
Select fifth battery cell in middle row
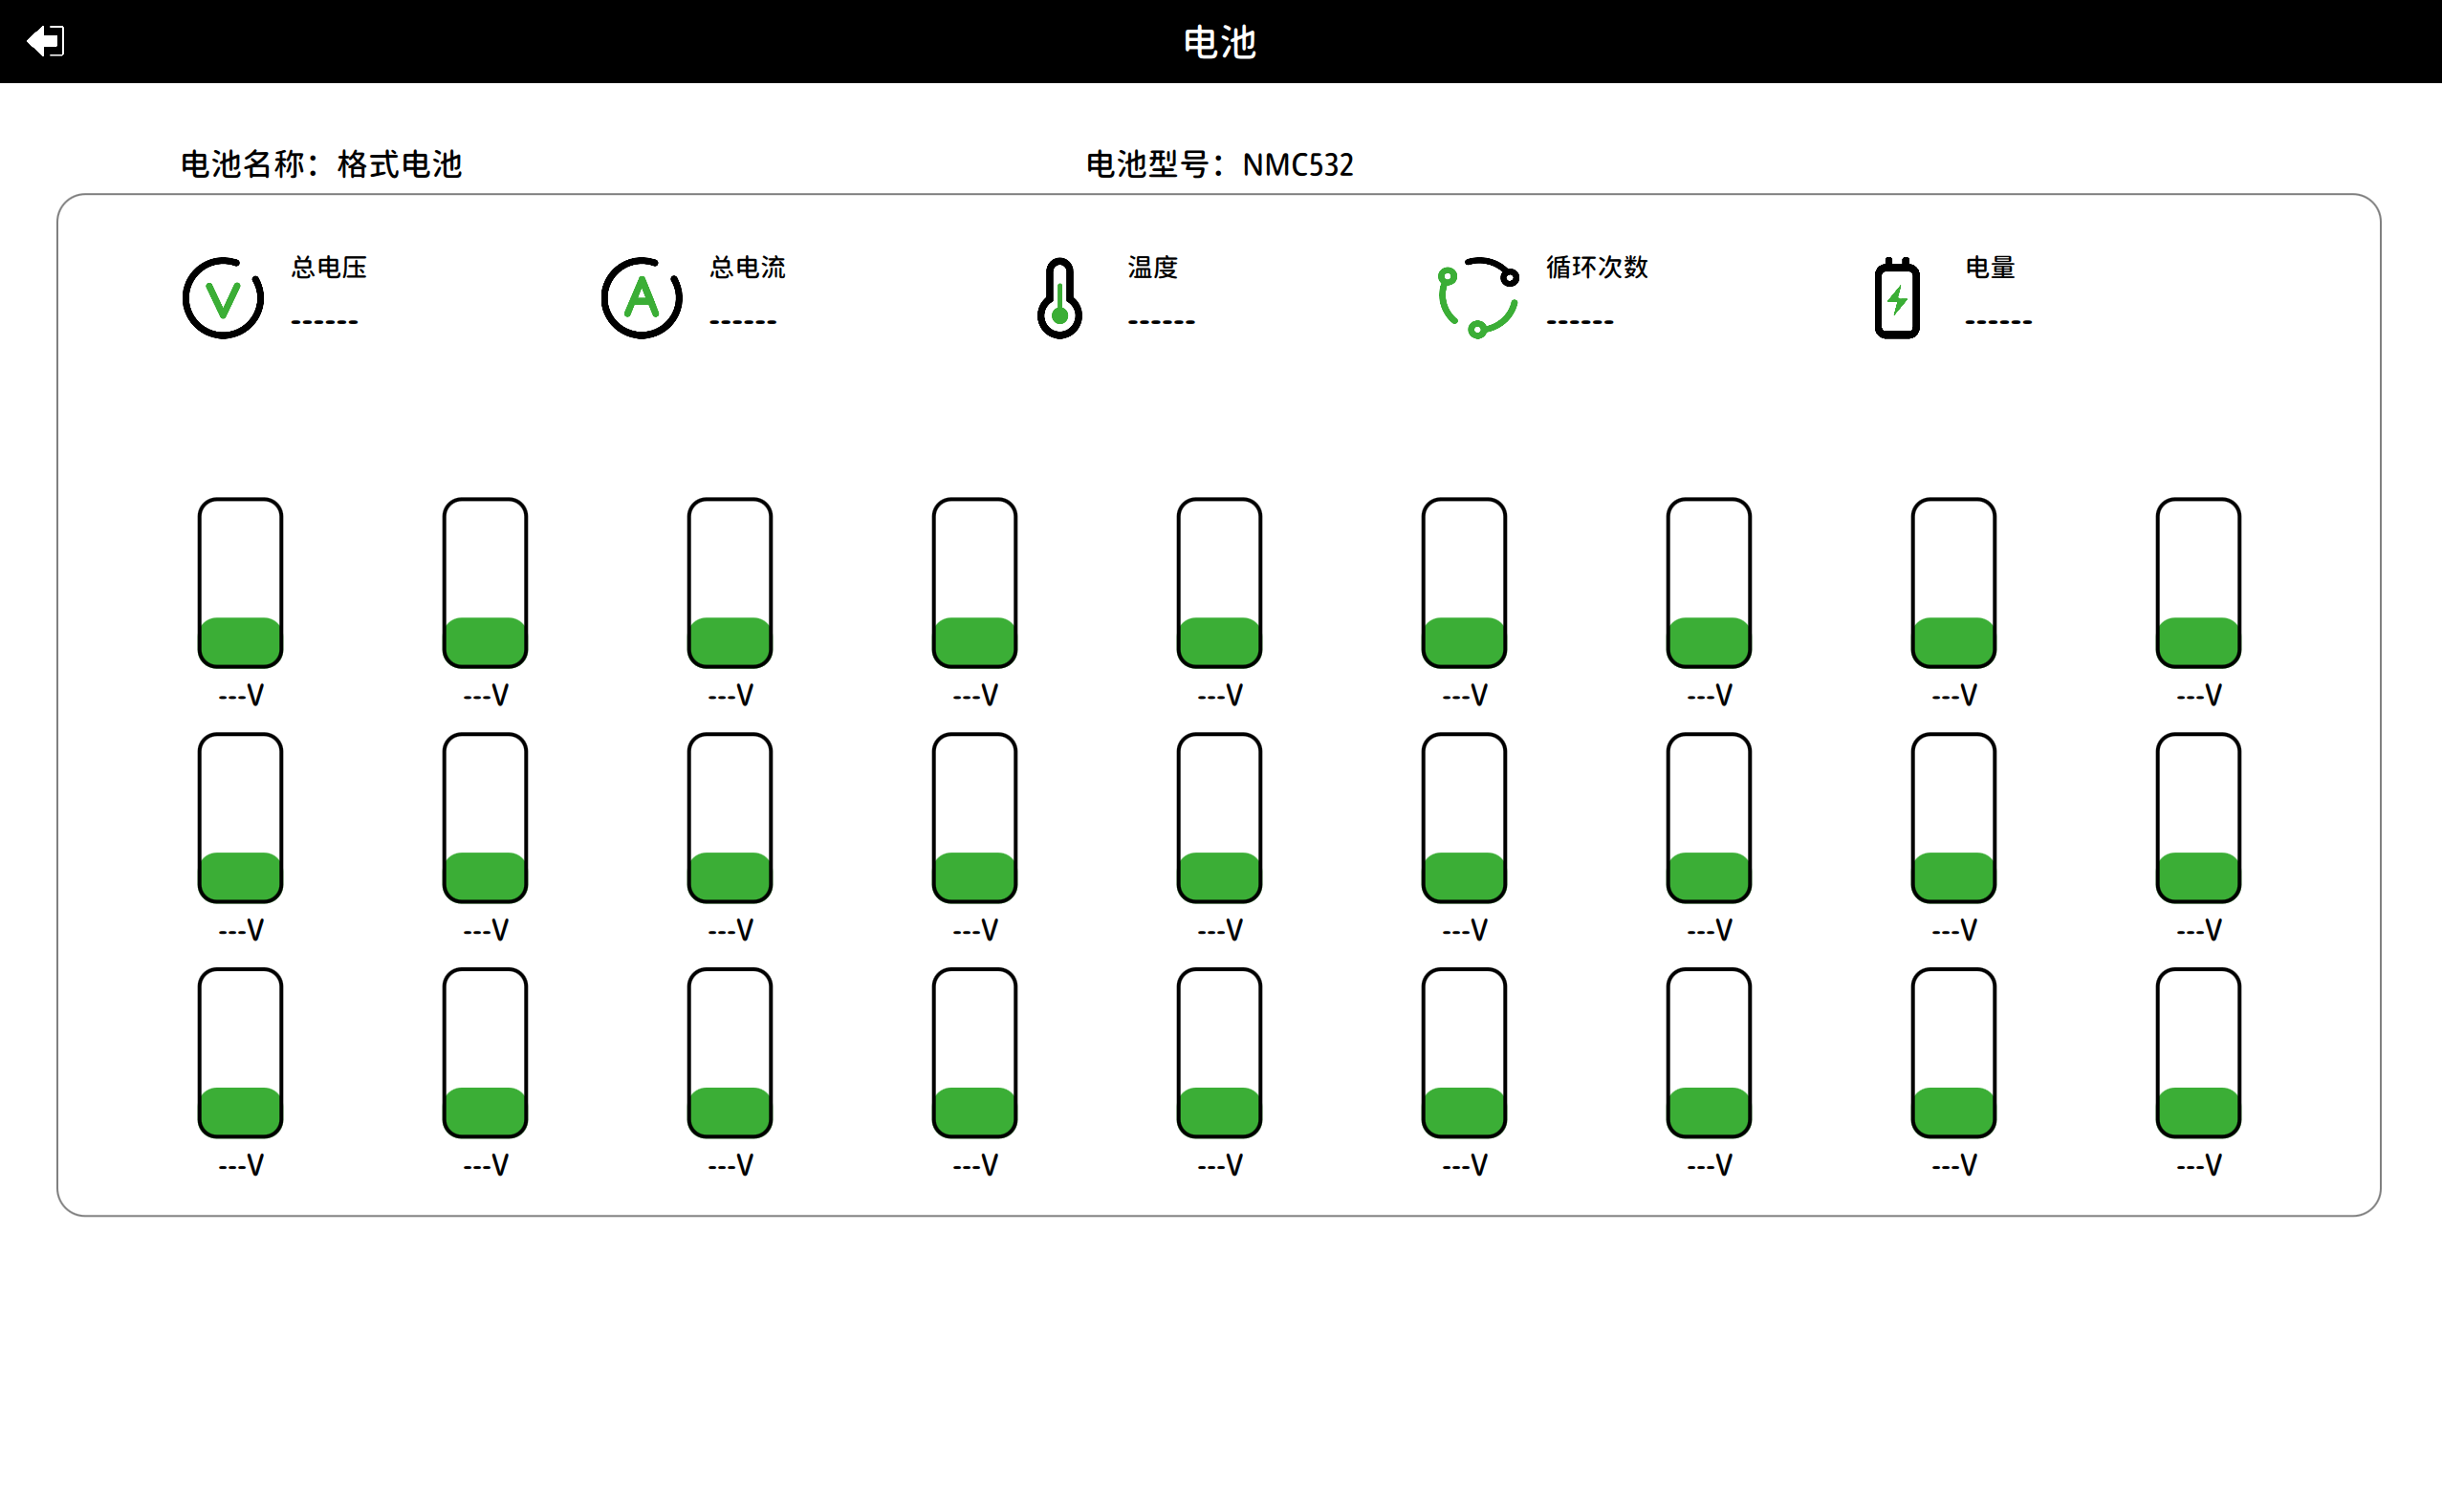[x=1218, y=818]
